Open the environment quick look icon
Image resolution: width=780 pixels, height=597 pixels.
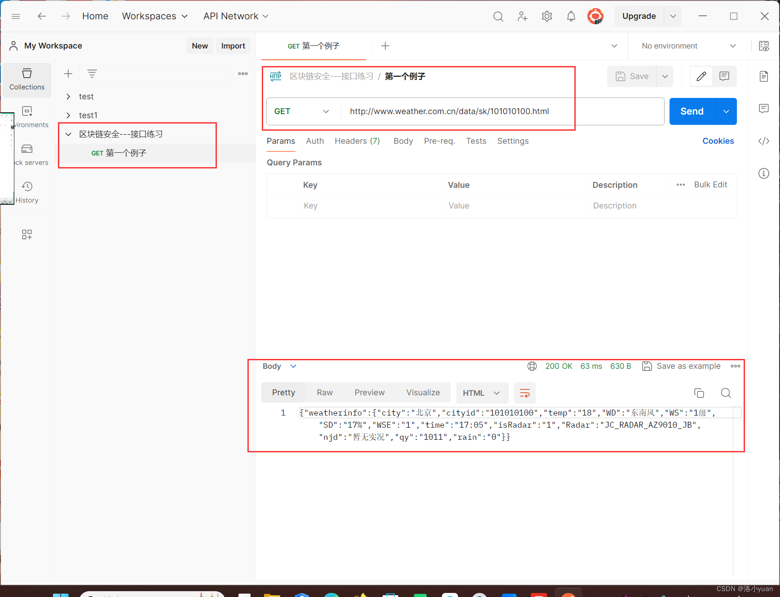click(764, 46)
